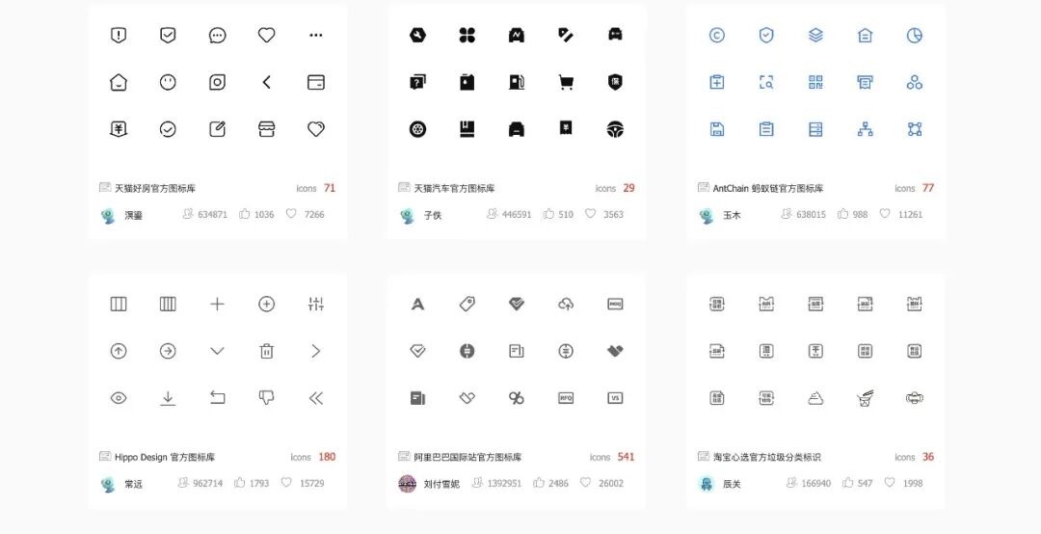Click the fuel pump icon in 天猫汽车
This screenshot has height=534, width=1041.
click(517, 82)
